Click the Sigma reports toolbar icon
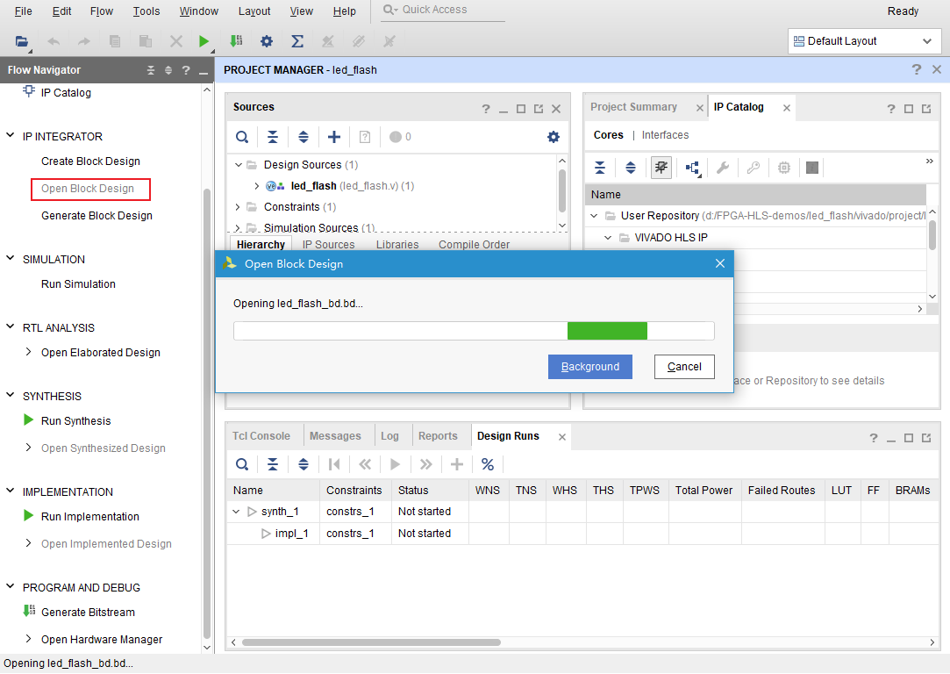 tap(297, 41)
